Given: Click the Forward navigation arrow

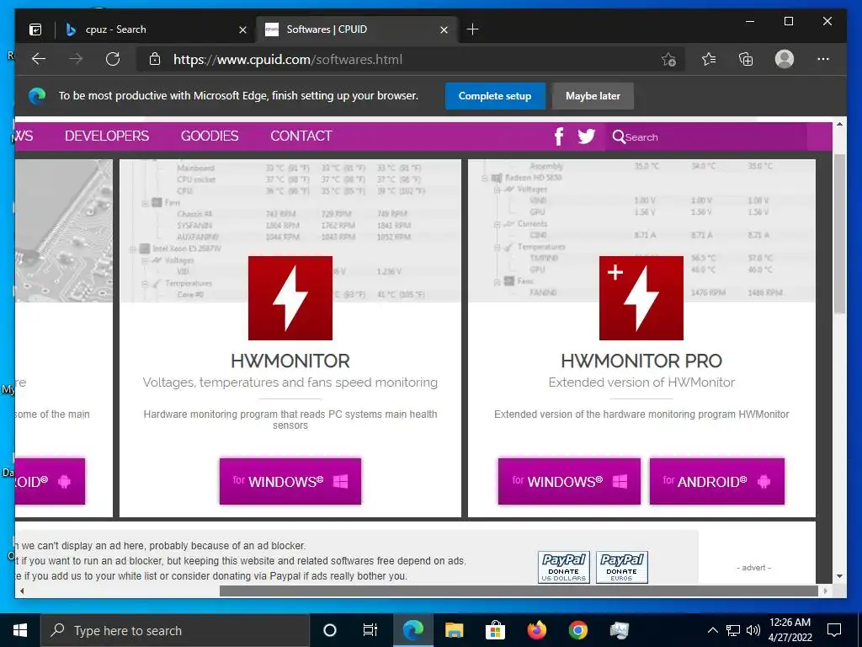Looking at the screenshot, I should tap(76, 59).
